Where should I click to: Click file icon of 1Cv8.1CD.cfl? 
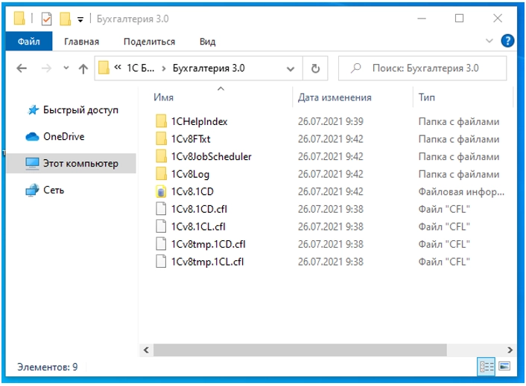coord(161,209)
